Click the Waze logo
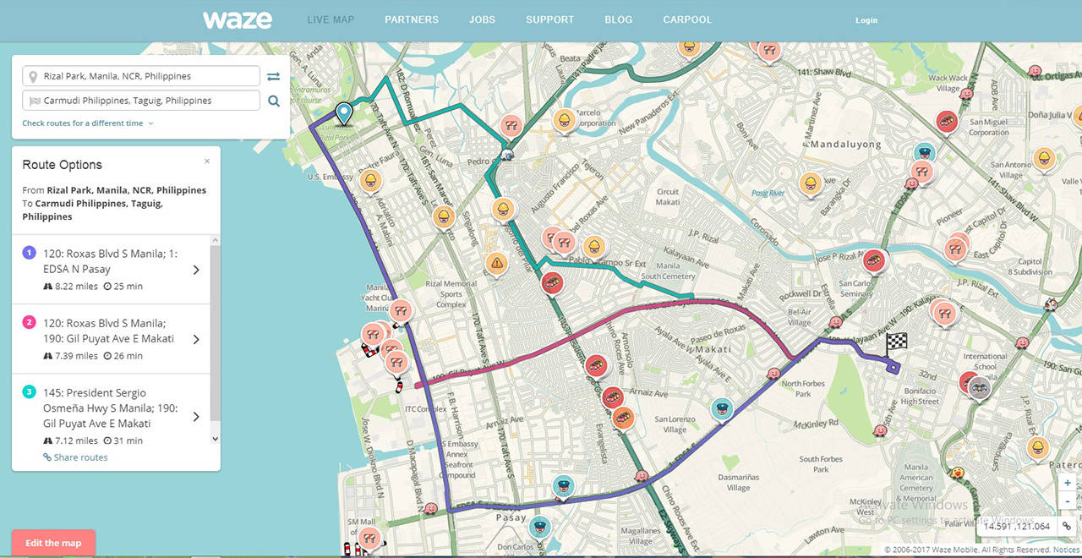The image size is (1082, 558). tap(238, 19)
